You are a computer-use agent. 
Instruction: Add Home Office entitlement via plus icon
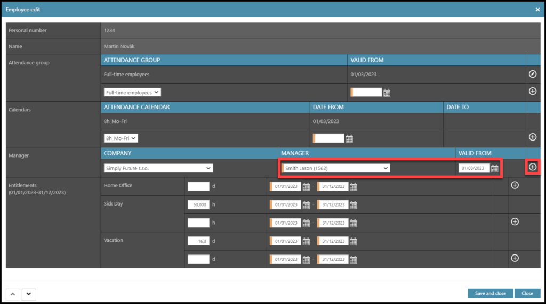515,185
